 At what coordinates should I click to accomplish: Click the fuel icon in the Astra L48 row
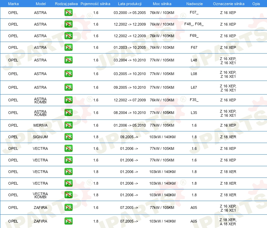pyautogui.click(x=68, y=60)
